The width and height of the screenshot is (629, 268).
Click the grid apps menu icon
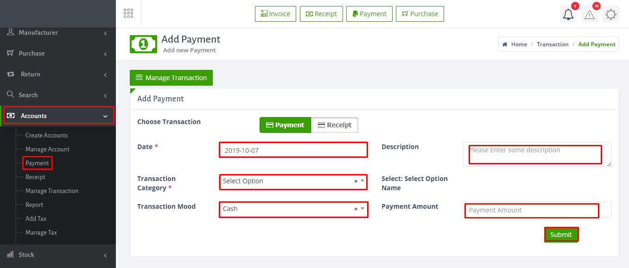(128, 14)
